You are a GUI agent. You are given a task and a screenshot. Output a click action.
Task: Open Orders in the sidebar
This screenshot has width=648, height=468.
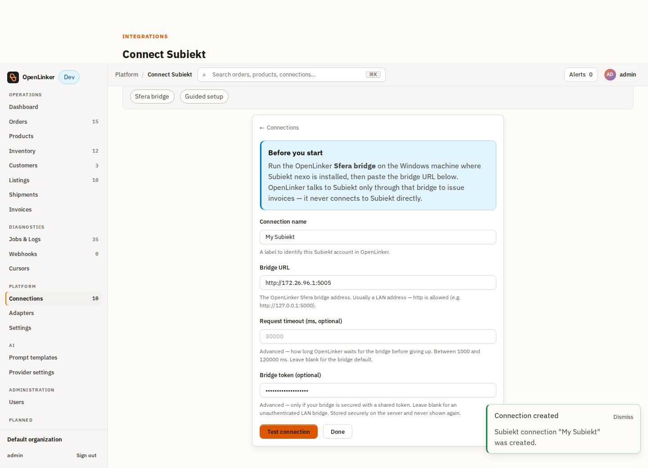pyautogui.click(x=54, y=122)
